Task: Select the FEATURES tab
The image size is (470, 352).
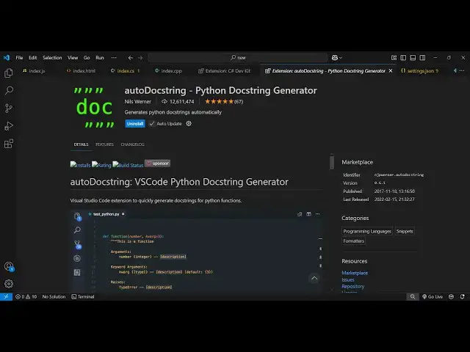Action: (104, 144)
